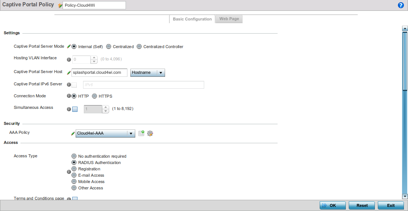Increase Hosting VLAN Interface value

(94, 57)
